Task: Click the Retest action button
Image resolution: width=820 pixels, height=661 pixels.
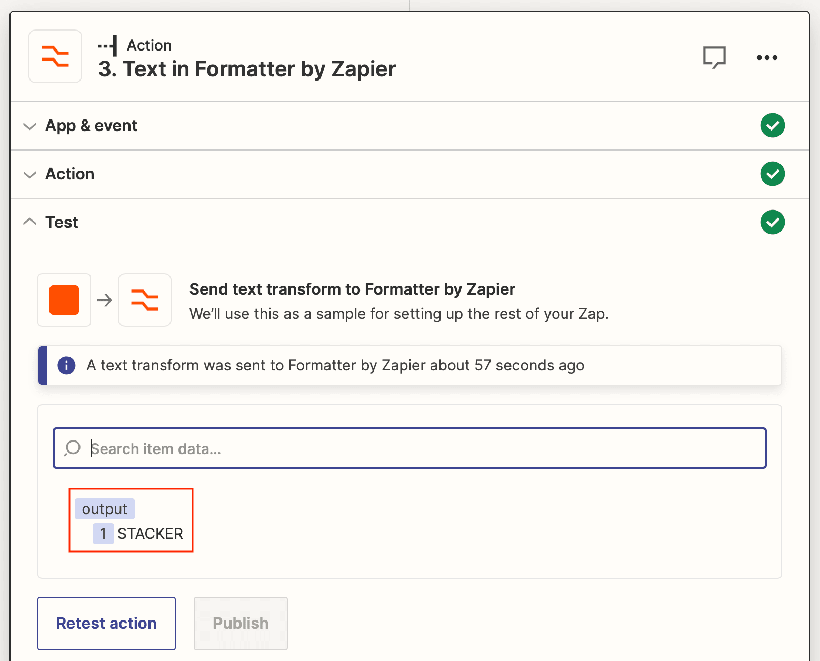Action: click(106, 623)
